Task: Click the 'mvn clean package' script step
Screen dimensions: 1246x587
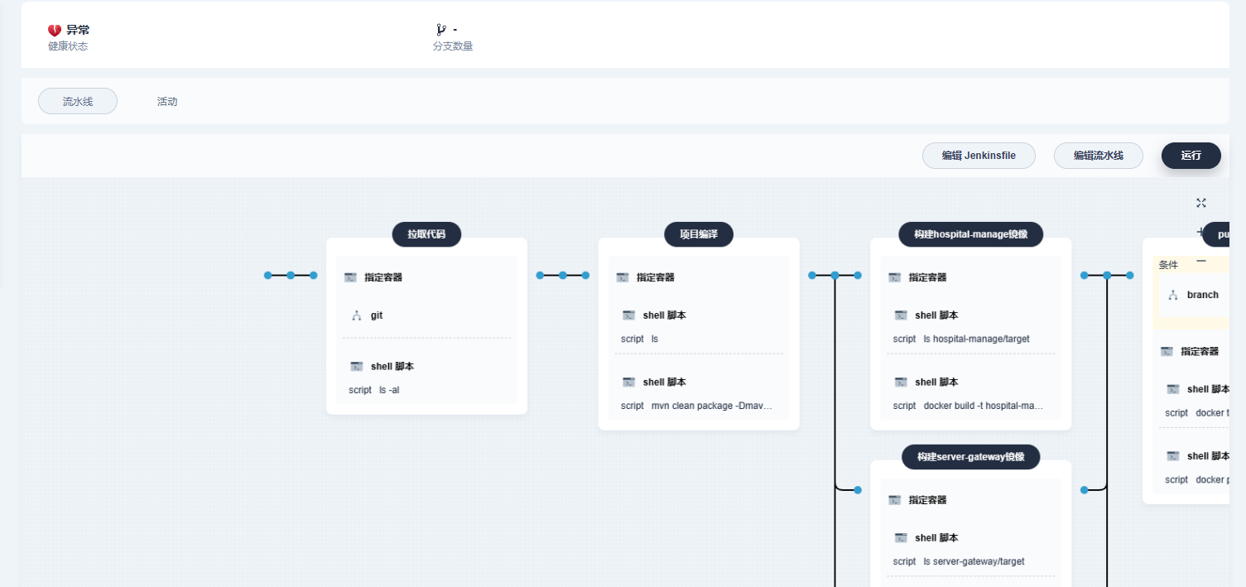Action: pyautogui.click(x=698, y=406)
